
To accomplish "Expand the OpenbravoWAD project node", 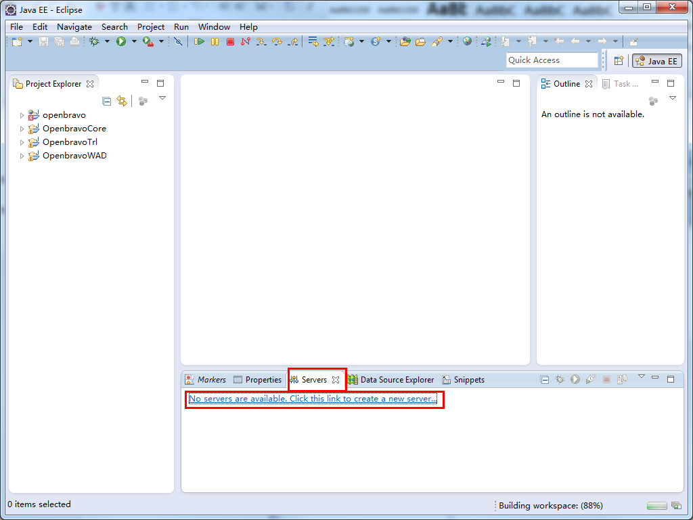I will 22,156.
